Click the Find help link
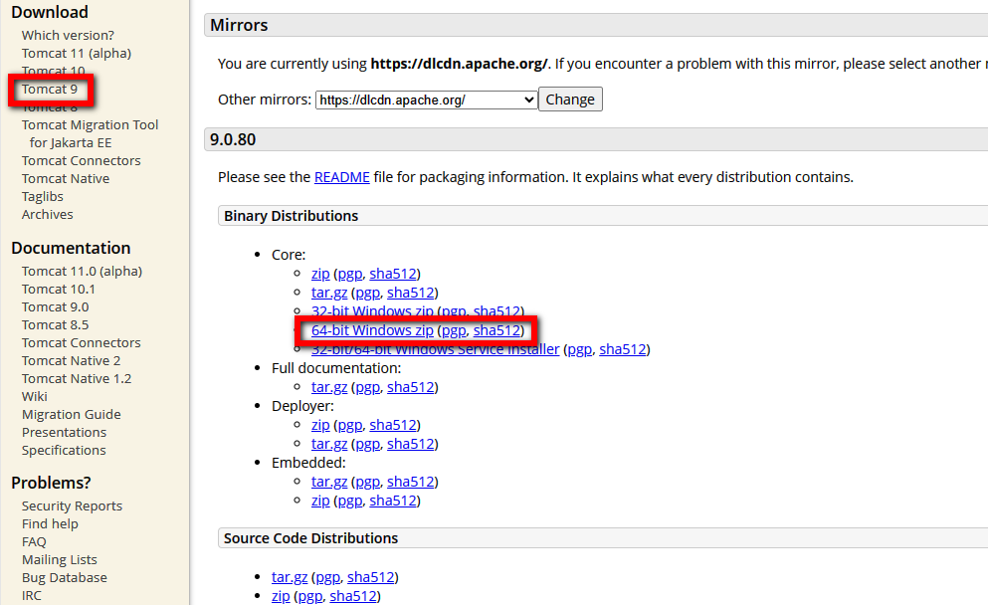 [50, 523]
